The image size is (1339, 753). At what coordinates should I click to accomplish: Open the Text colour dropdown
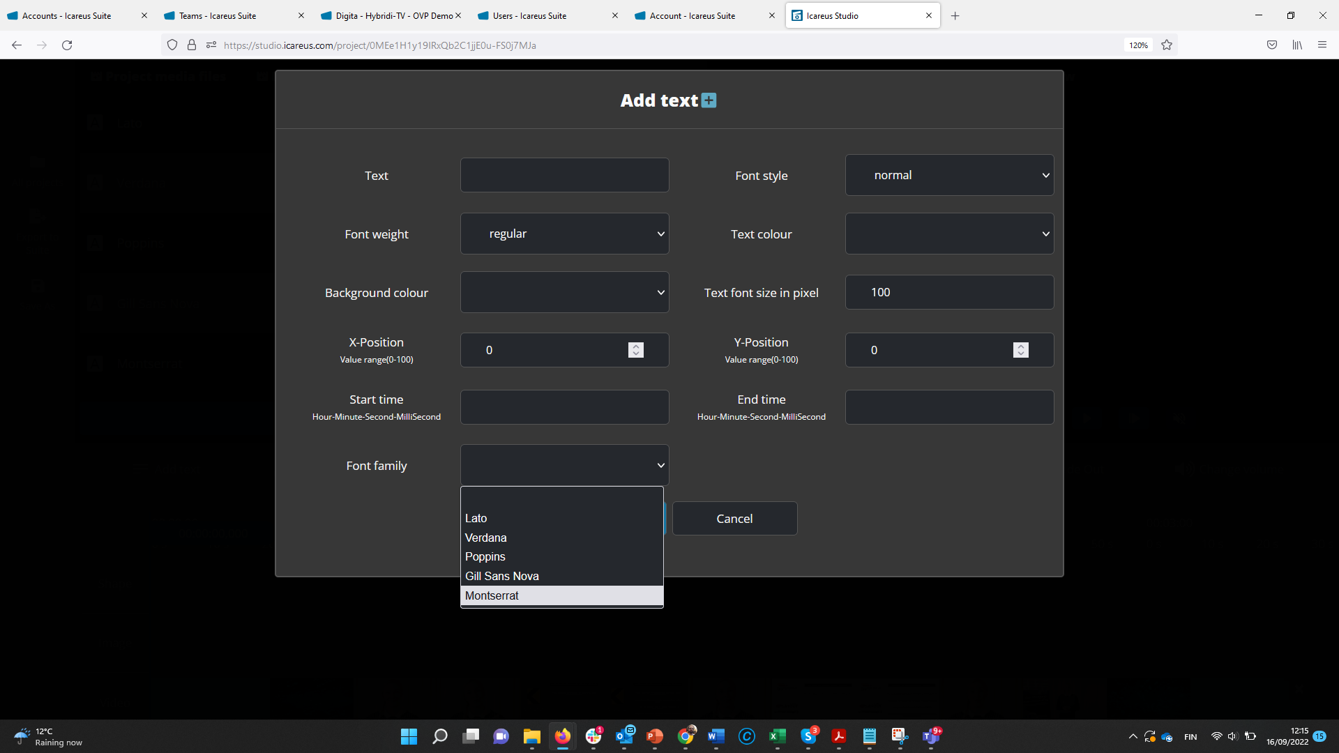[x=949, y=234]
